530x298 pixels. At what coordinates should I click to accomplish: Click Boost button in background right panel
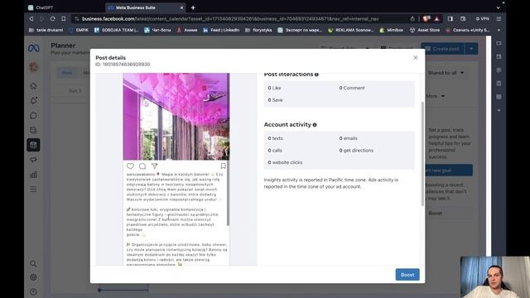click(435, 214)
